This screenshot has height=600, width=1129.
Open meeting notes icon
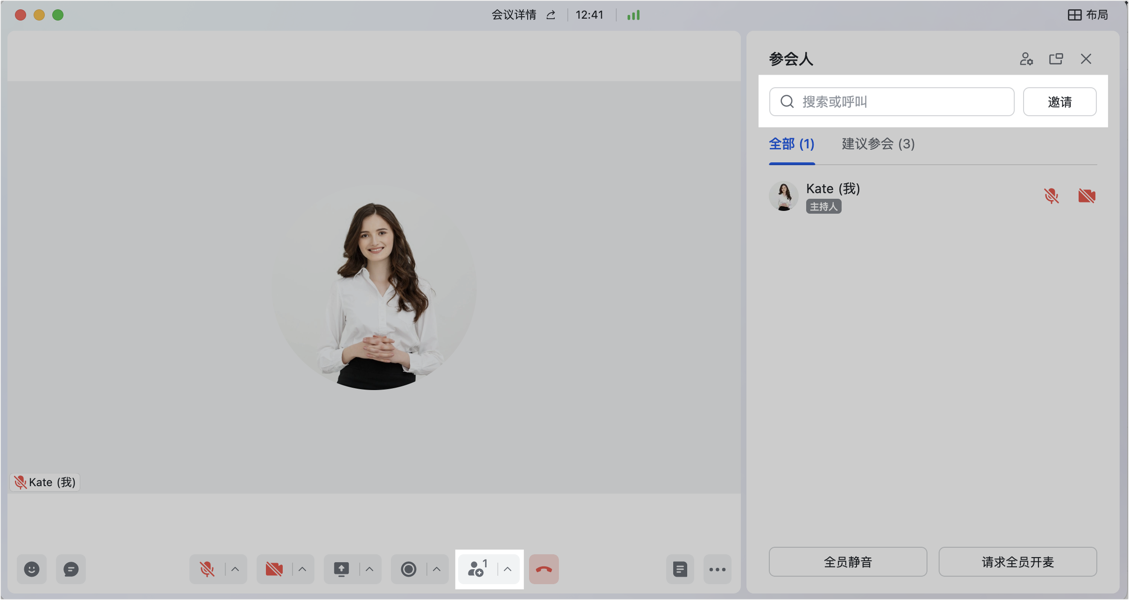pyautogui.click(x=680, y=569)
